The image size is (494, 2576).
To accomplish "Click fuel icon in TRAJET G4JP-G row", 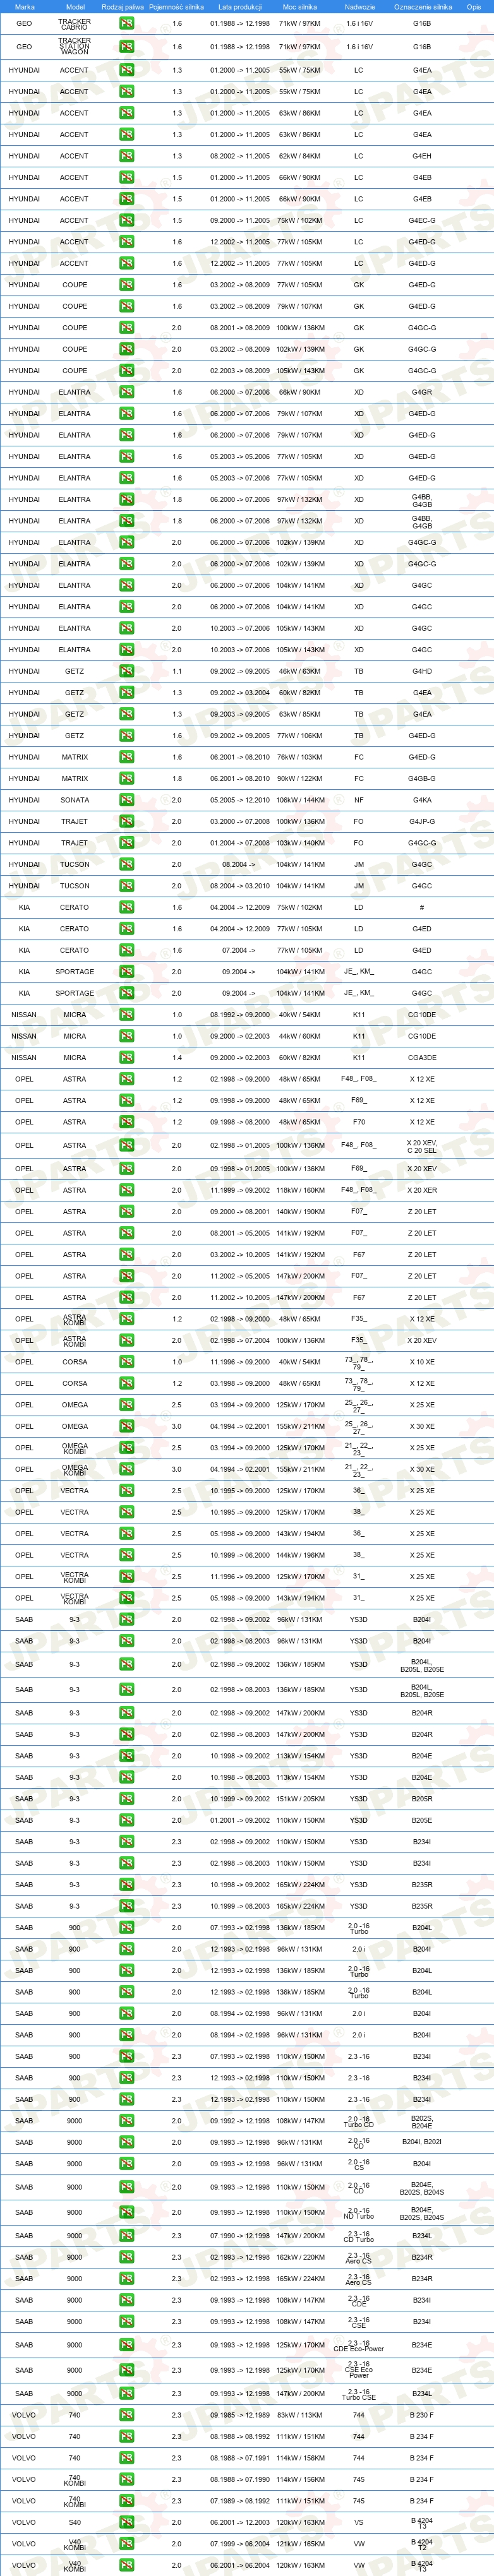I will coord(126,821).
